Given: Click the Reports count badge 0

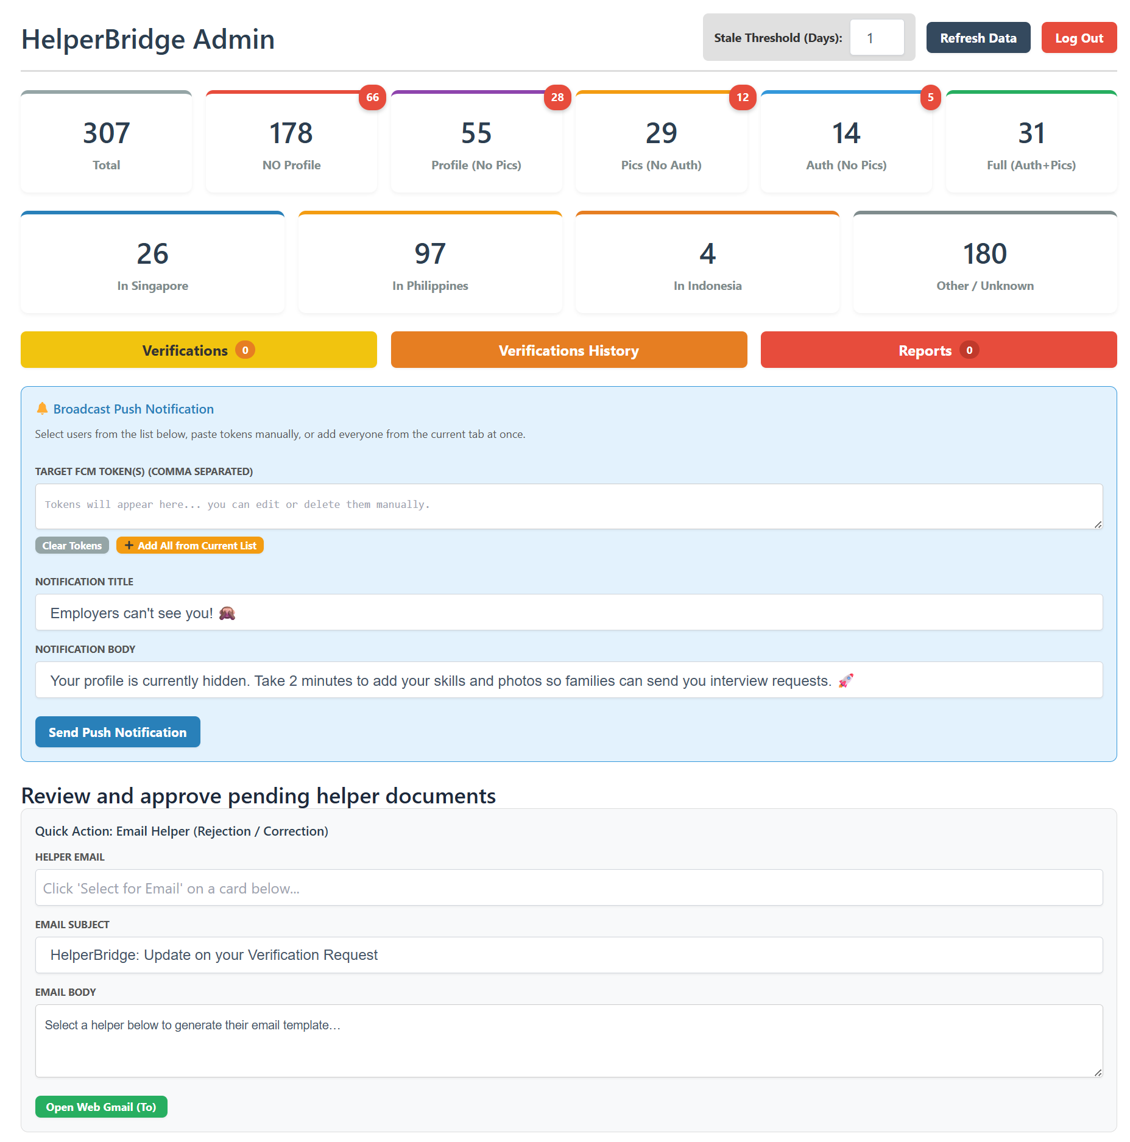Looking at the screenshot, I should tap(969, 350).
